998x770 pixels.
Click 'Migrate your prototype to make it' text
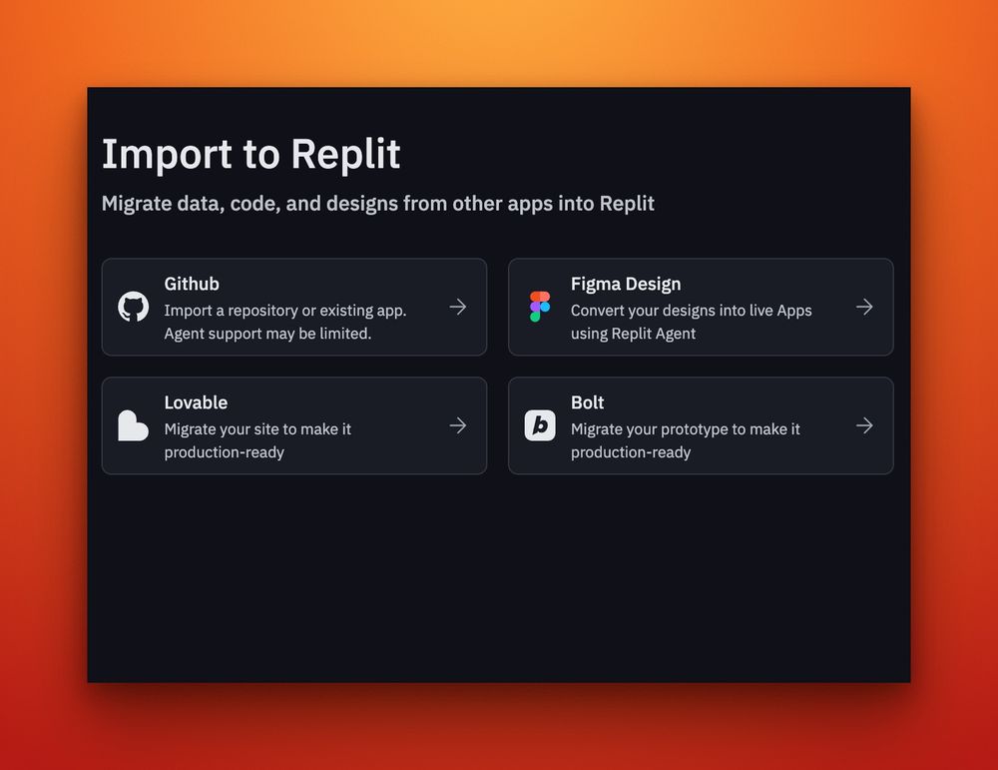point(686,429)
